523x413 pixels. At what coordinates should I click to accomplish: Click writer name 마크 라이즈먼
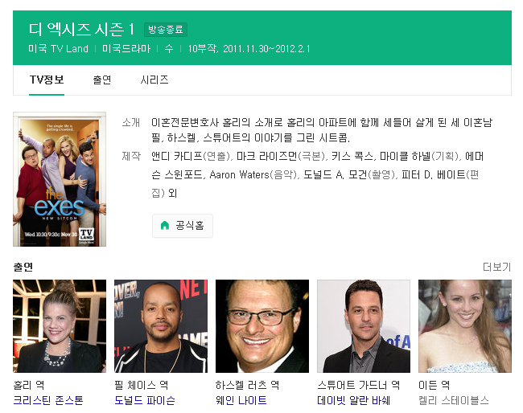tap(267, 156)
